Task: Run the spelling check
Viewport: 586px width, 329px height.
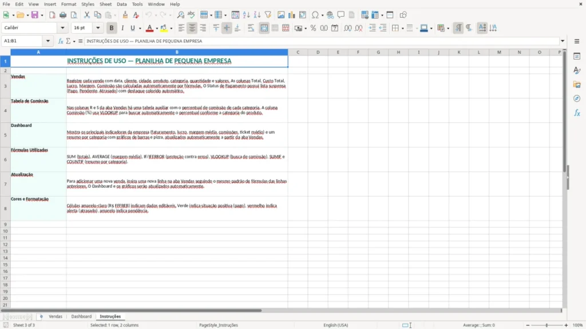Action: coord(191,15)
